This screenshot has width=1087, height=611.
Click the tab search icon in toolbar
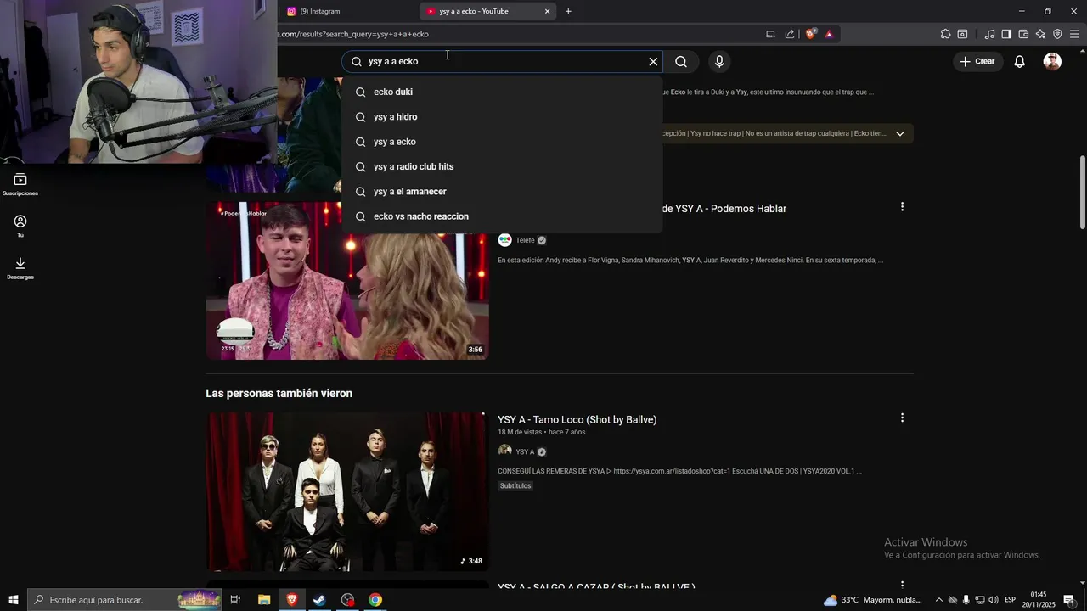click(962, 34)
